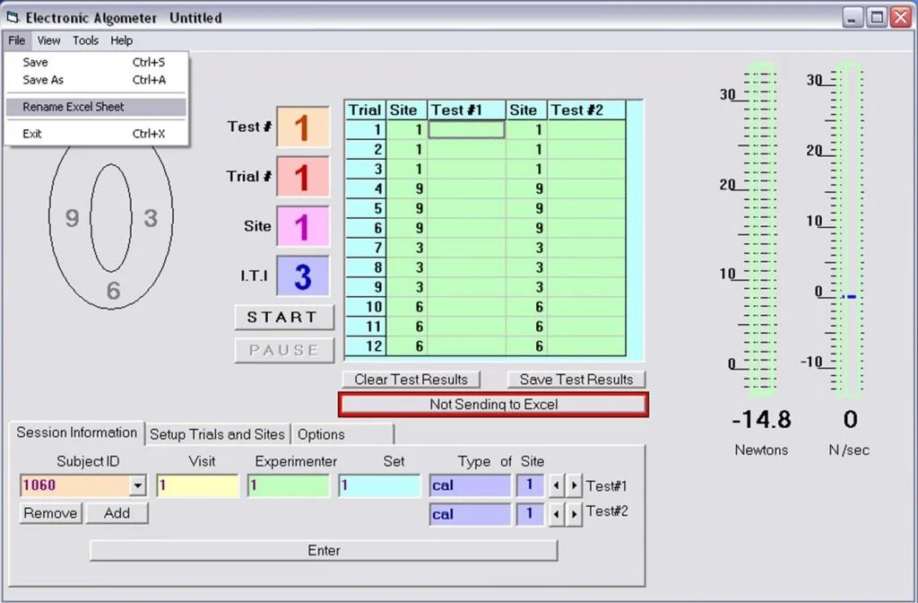The image size is (918, 603).
Task: Click the Remove subject button
Action: pyautogui.click(x=50, y=512)
